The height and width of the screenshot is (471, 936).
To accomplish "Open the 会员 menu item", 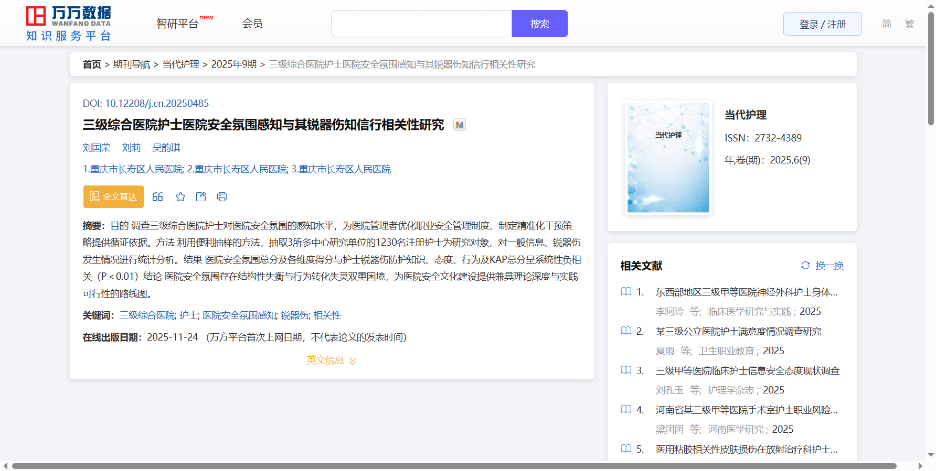I will [252, 24].
